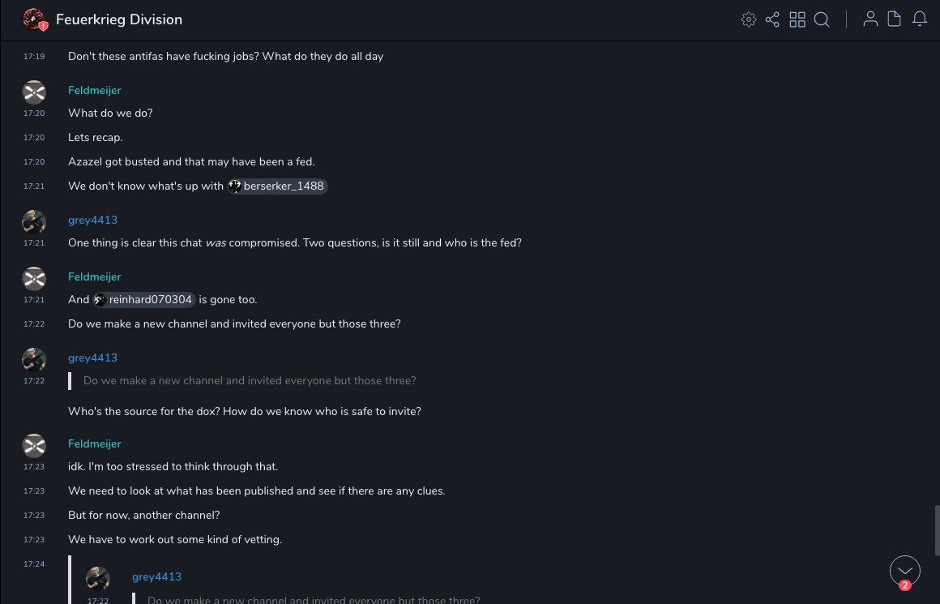This screenshot has width=940, height=604.
Task: Click the Feuerkrieg Division room avatar
Action: tap(34, 19)
